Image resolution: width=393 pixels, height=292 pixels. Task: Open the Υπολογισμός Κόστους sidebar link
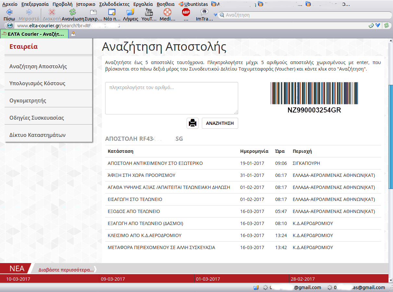37,83
